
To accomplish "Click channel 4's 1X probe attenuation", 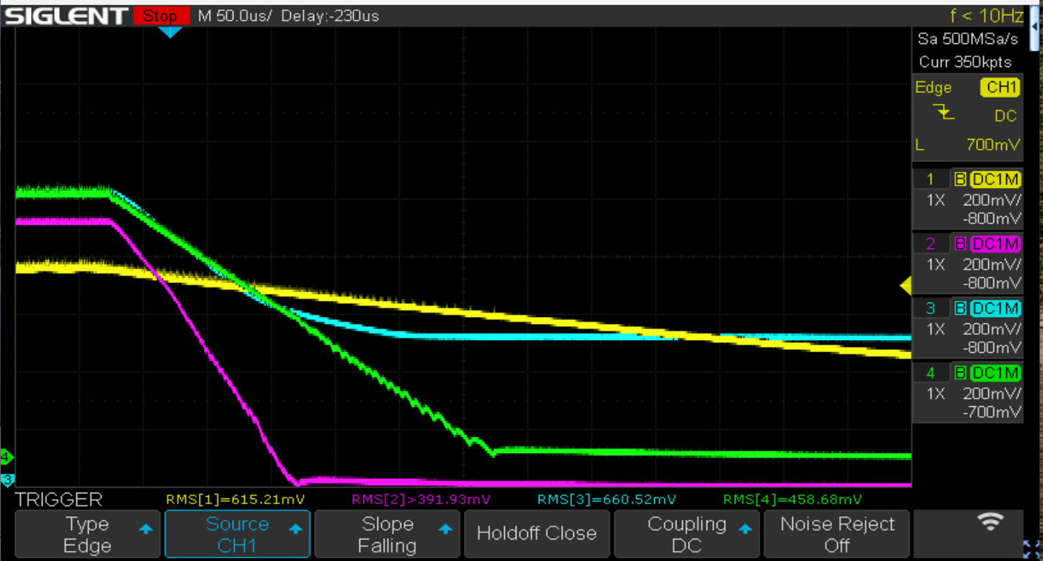I will (935, 395).
